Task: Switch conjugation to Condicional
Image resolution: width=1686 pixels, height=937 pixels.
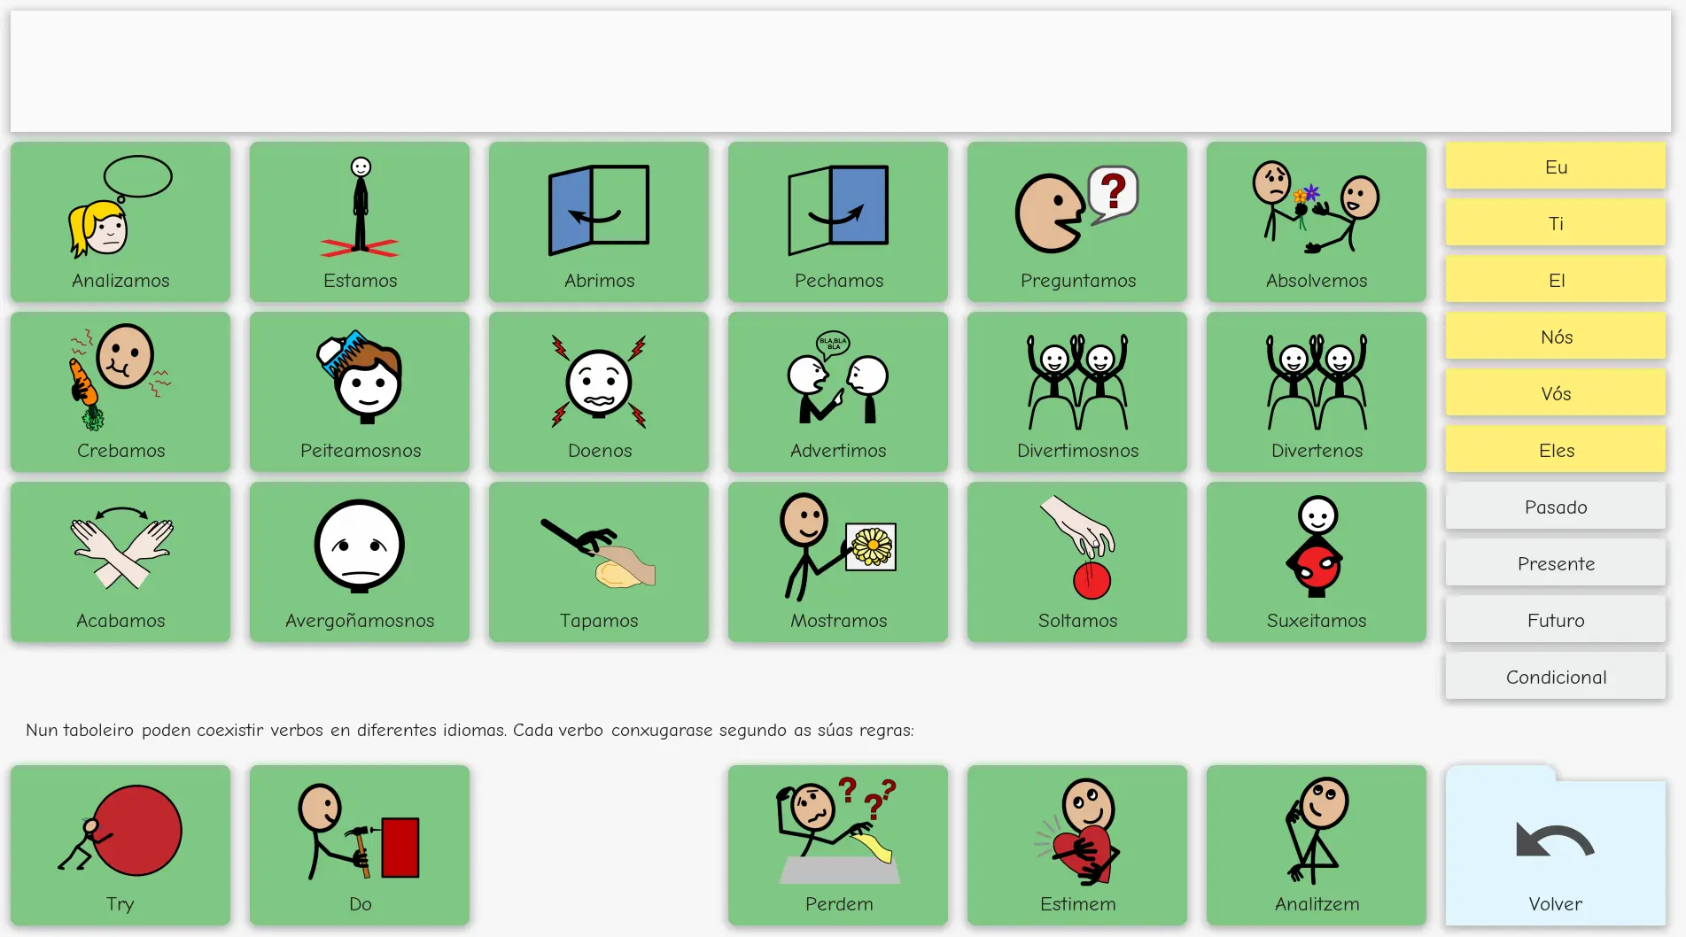Action: (1556, 677)
